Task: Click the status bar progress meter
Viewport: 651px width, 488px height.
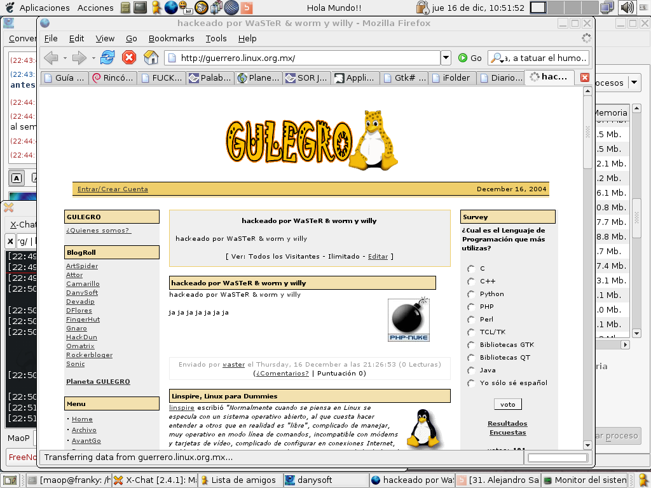Action: [558, 457]
